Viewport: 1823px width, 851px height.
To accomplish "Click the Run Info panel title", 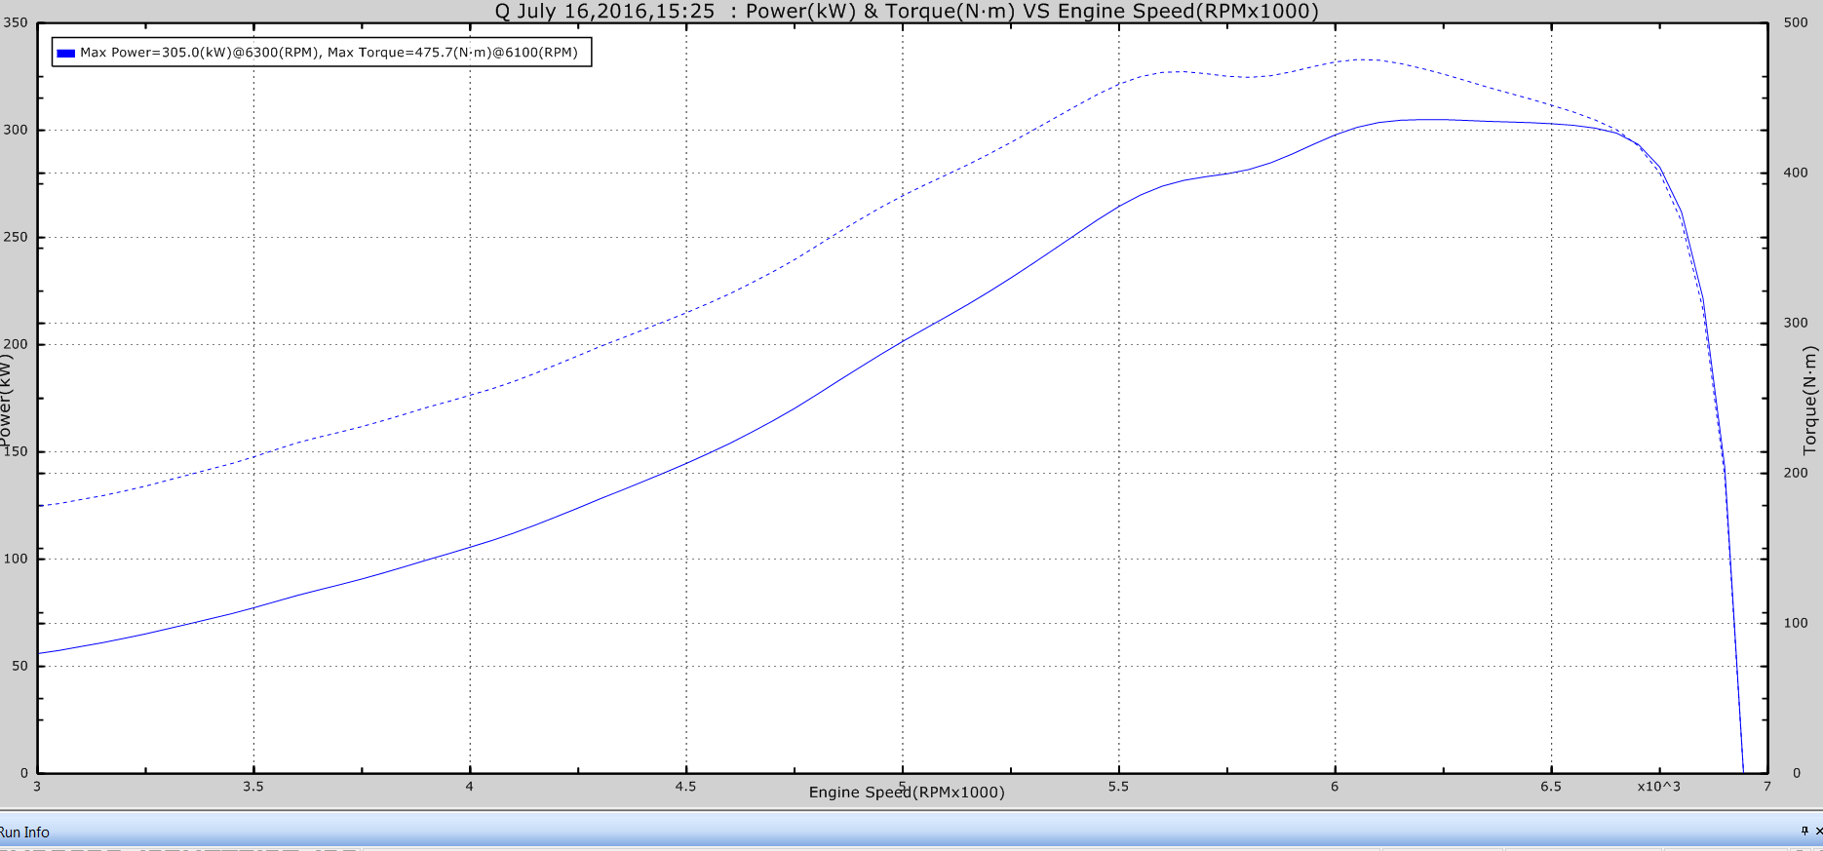I will coord(24,832).
